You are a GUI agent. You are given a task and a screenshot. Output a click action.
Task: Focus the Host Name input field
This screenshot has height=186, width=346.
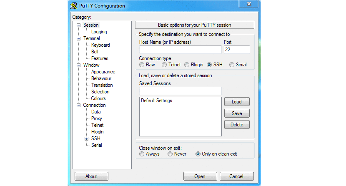(x=180, y=50)
